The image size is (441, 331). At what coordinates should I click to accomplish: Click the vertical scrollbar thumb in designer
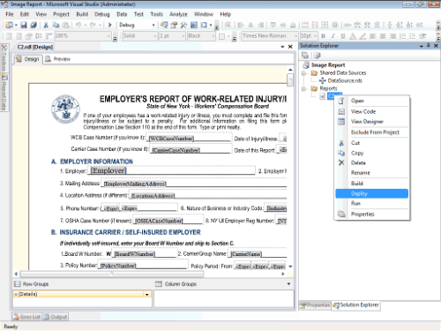290,79
